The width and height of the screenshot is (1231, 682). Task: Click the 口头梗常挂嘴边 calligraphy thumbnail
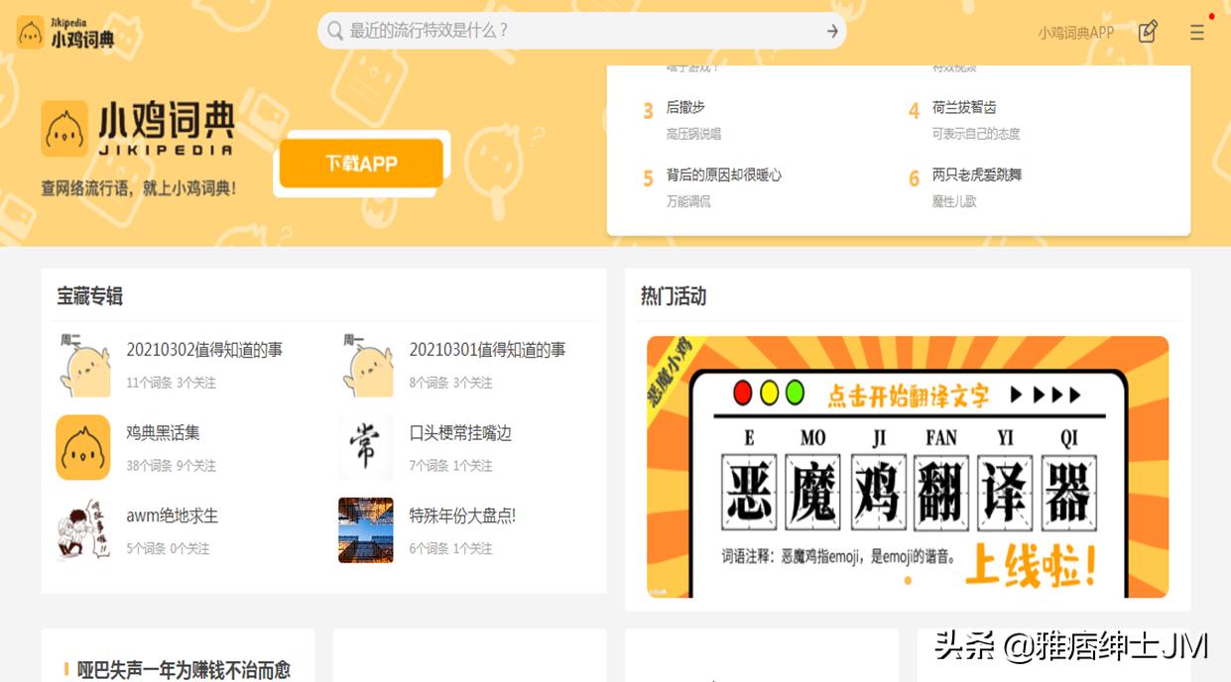[x=366, y=447]
